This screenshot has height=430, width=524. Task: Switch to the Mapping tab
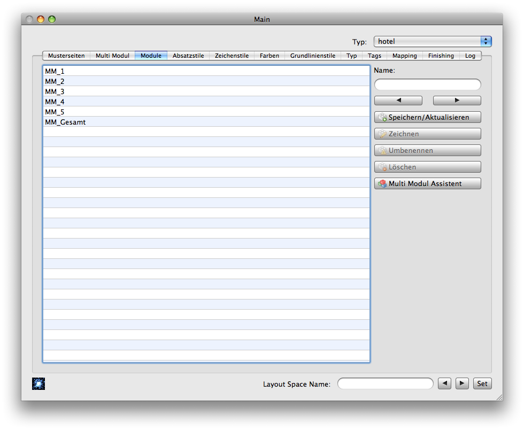coord(405,56)
